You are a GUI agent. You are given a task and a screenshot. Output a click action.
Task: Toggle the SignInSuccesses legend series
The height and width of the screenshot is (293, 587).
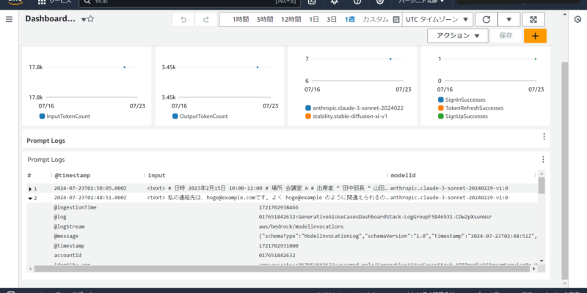(x=470, y=100)
